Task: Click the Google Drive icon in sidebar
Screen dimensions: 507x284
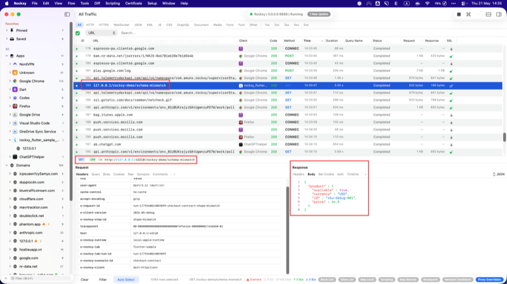Action: 15,114
